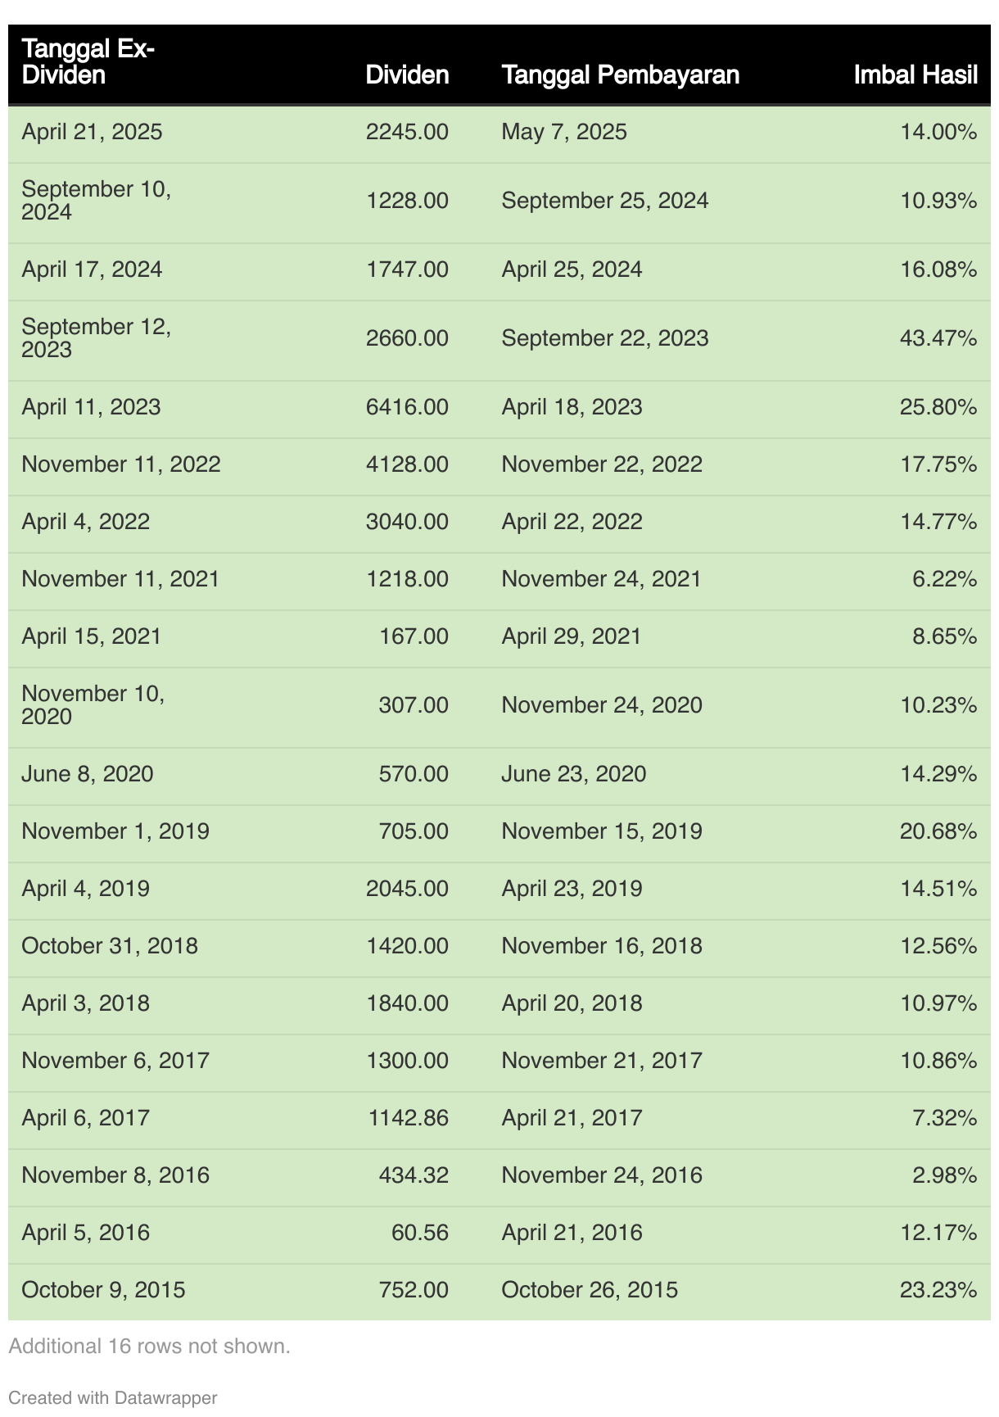The height and width of the screenshot is (1417, 999).
Task: Click the 2.98% yield cell
Action: [944, 1175]
